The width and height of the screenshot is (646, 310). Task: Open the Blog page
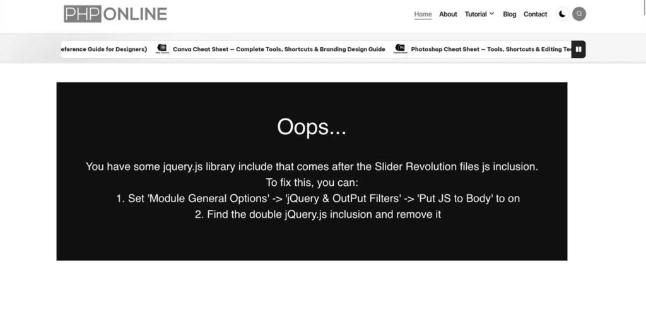pos(509,14)
